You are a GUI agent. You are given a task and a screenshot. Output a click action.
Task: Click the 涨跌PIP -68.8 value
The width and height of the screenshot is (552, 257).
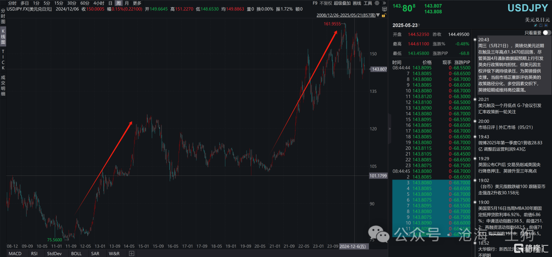pyautogui.click(x=463, y=53)
